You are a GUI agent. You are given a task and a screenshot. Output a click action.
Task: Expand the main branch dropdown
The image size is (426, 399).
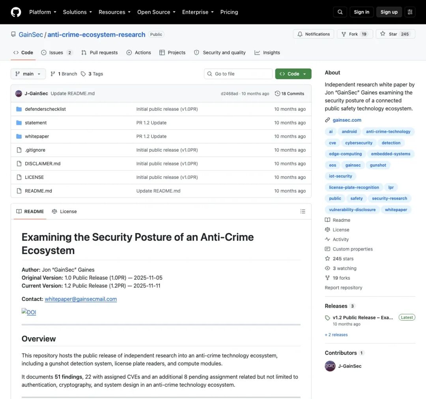point(28,74)
